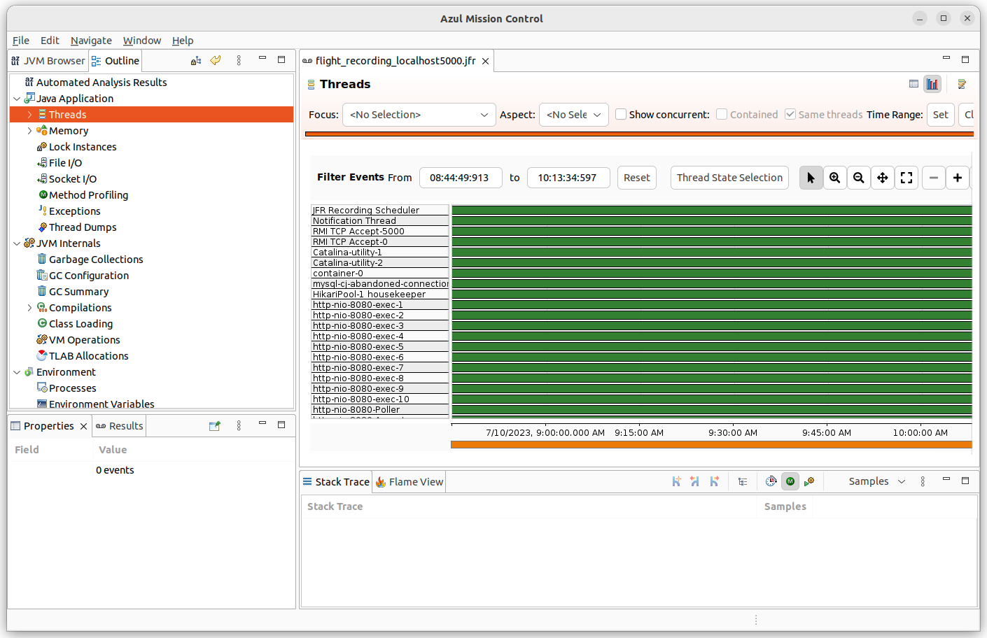Click the Thread State Selection button

pos(729,178)
